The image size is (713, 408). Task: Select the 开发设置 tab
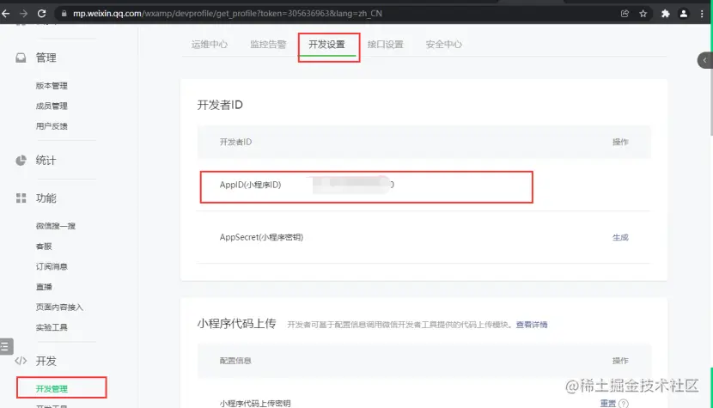coord(327,45)
